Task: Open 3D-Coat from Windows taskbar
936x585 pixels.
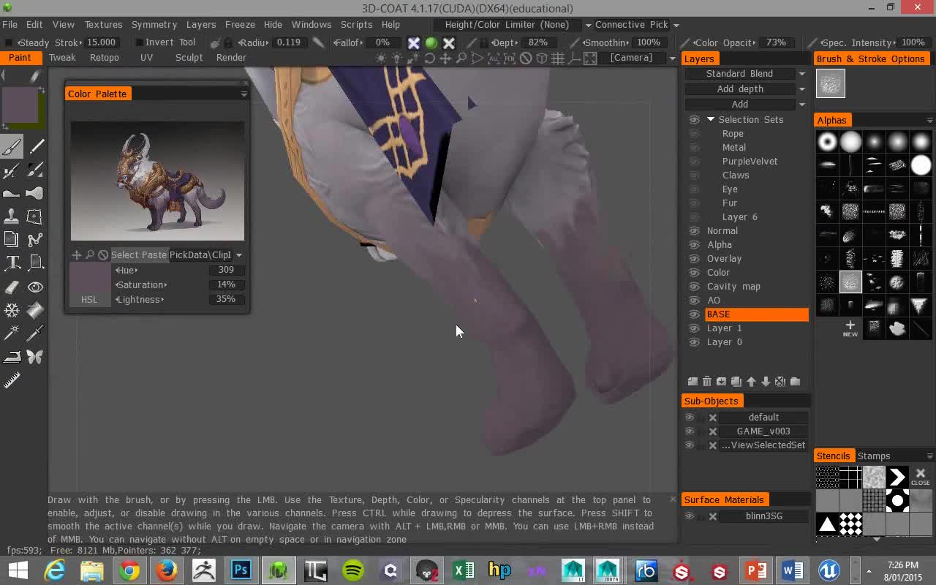Action: pos(277,570)
